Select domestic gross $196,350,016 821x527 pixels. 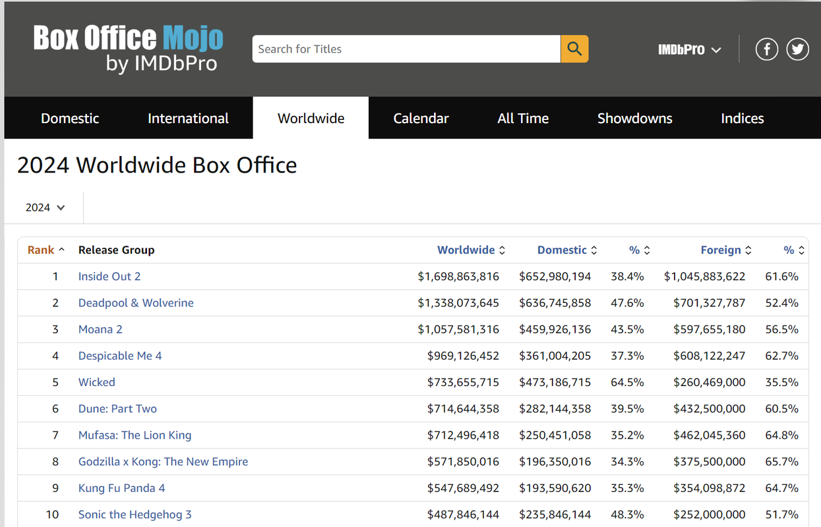pos(555,461)
